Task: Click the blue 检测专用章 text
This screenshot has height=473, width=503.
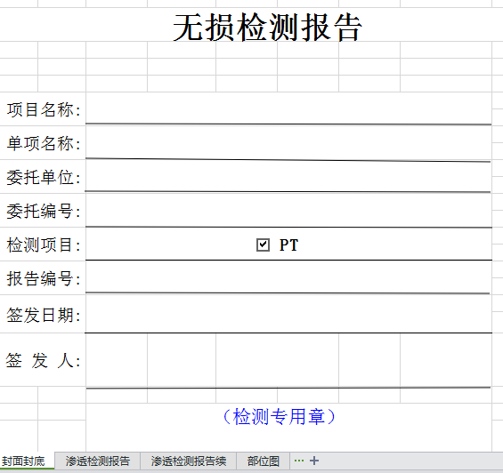Action: (x=279, y=417)
